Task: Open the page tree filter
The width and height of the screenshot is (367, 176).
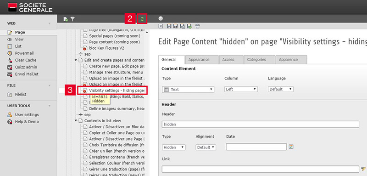Action: (72, 19)
